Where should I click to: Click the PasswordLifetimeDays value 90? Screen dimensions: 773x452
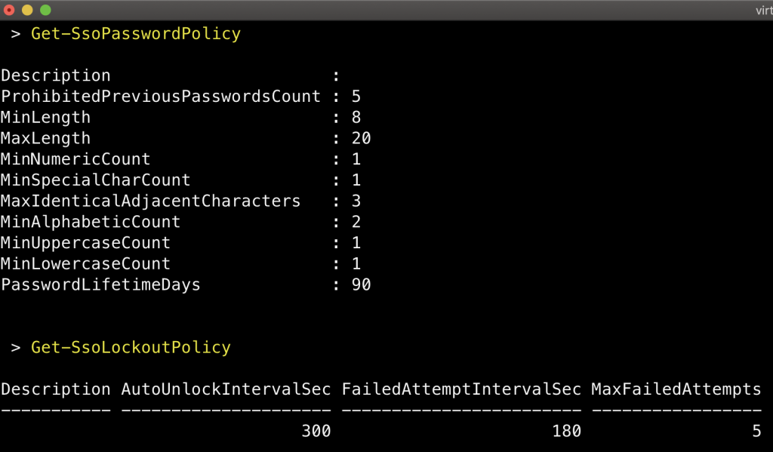click(361, 285)
